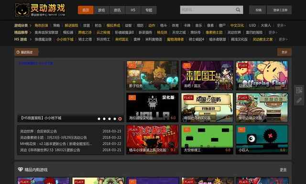Expand 更多 in H5 游戏 row
The height and width of the screenshot is (184, 306).
(x=283, y=39)
